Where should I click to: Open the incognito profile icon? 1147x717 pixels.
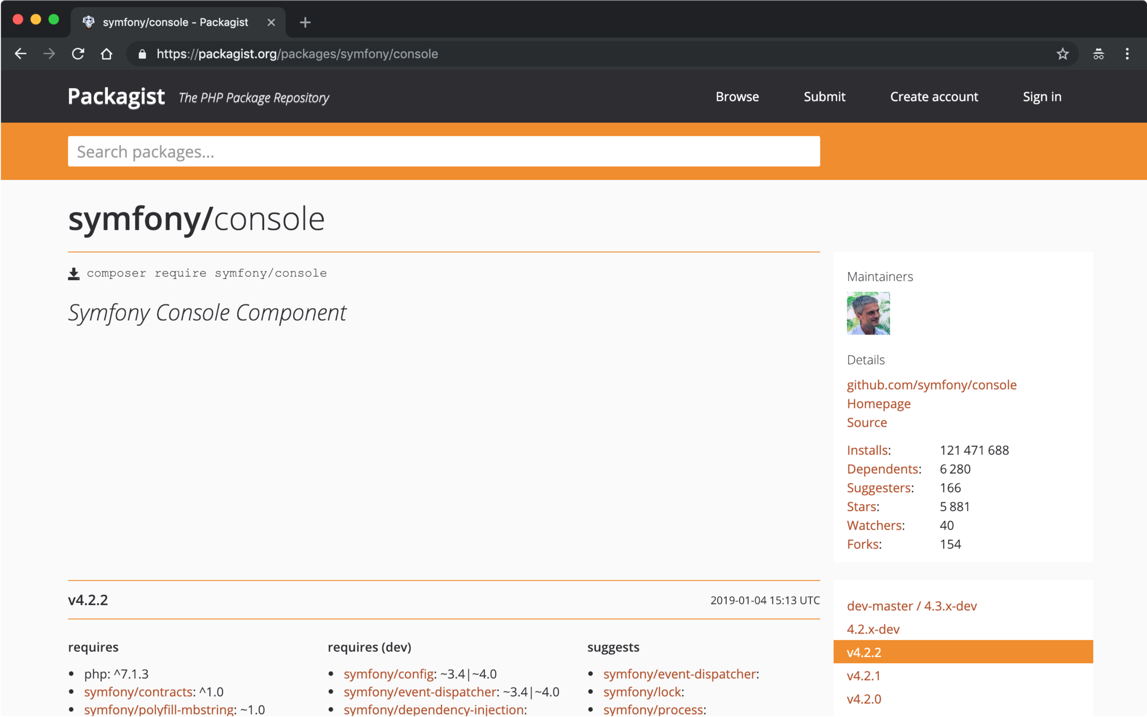pos(1098,54)
